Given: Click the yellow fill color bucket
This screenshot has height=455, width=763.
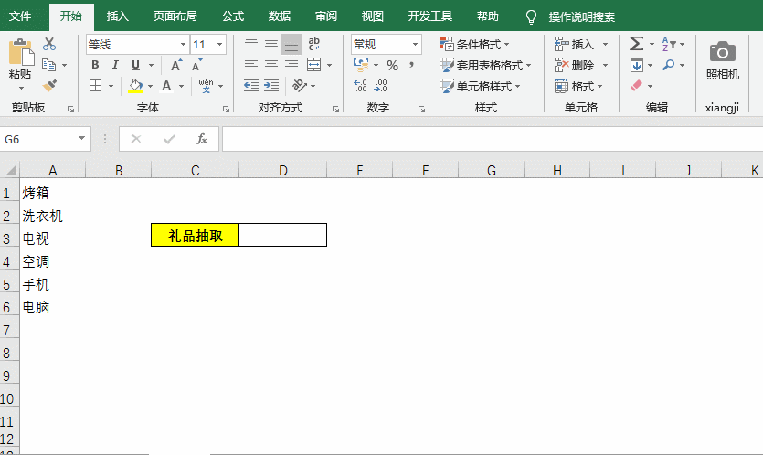Looking at the screenshot, I should click(x=135, y=86).
